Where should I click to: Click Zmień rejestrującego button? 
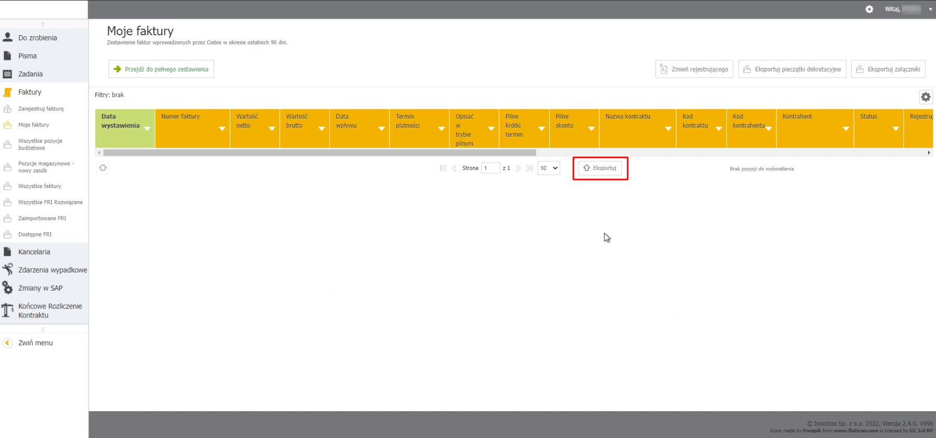coord(694,69)
